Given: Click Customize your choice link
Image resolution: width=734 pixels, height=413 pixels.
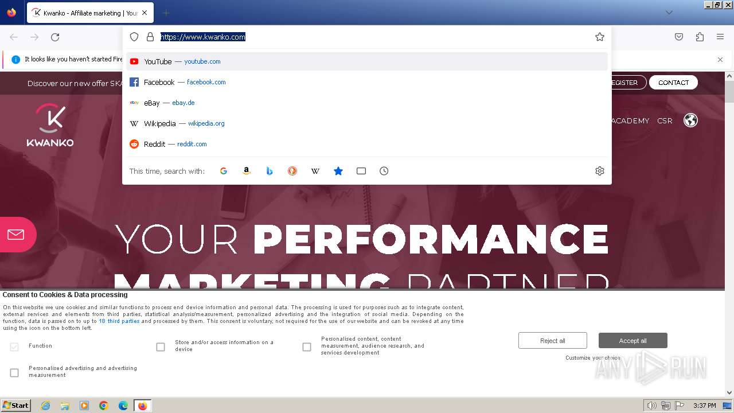Looking at the screenshot, I should [593, 358].
